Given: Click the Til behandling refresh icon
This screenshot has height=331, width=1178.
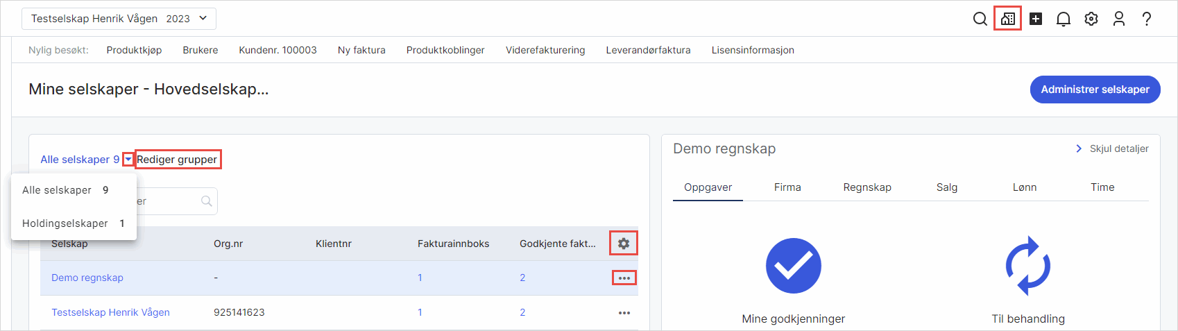Looking at the screenshot, I should (x=1027, y=266).
